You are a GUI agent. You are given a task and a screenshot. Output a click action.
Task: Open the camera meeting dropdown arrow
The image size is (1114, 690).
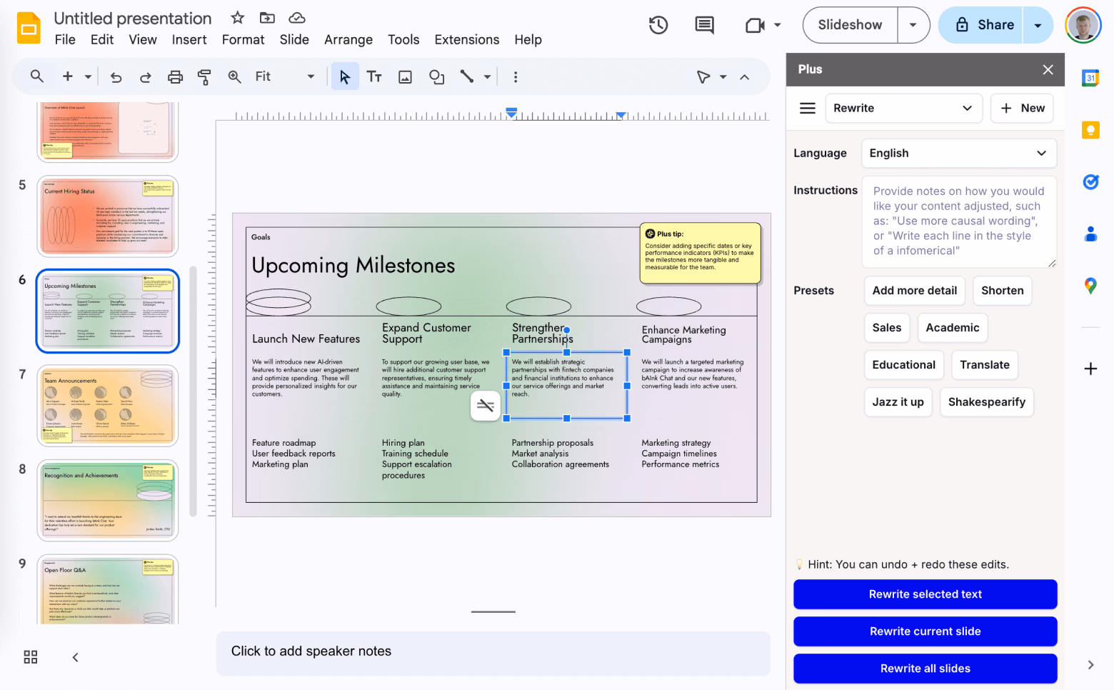click(x=777, y=26)
